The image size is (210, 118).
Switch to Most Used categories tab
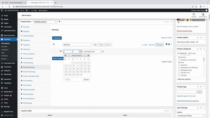coord(192,53)
